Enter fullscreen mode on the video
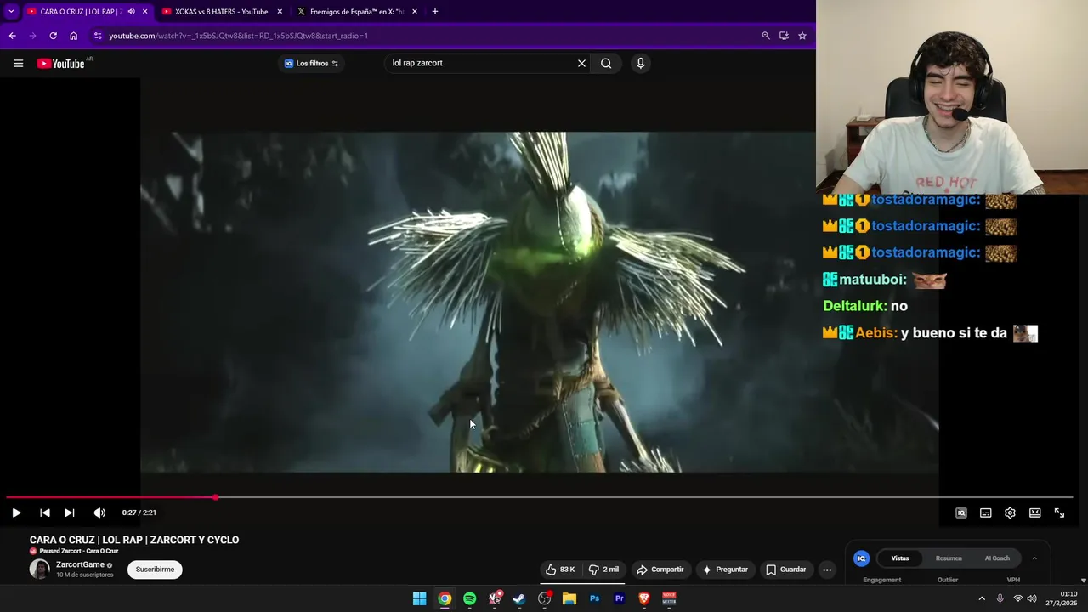The height and width of the screenshot is (612, 1088). pos(1059,513)
